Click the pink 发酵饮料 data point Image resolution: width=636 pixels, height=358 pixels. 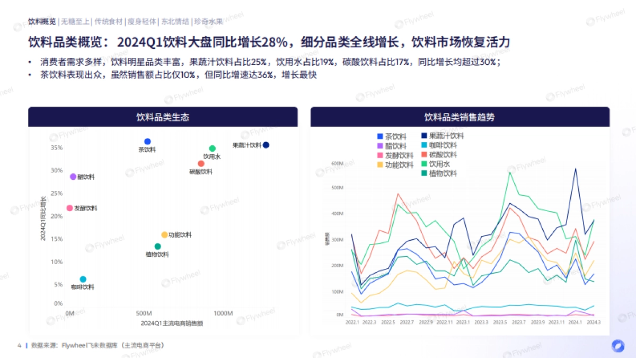[x=69, y=207]
